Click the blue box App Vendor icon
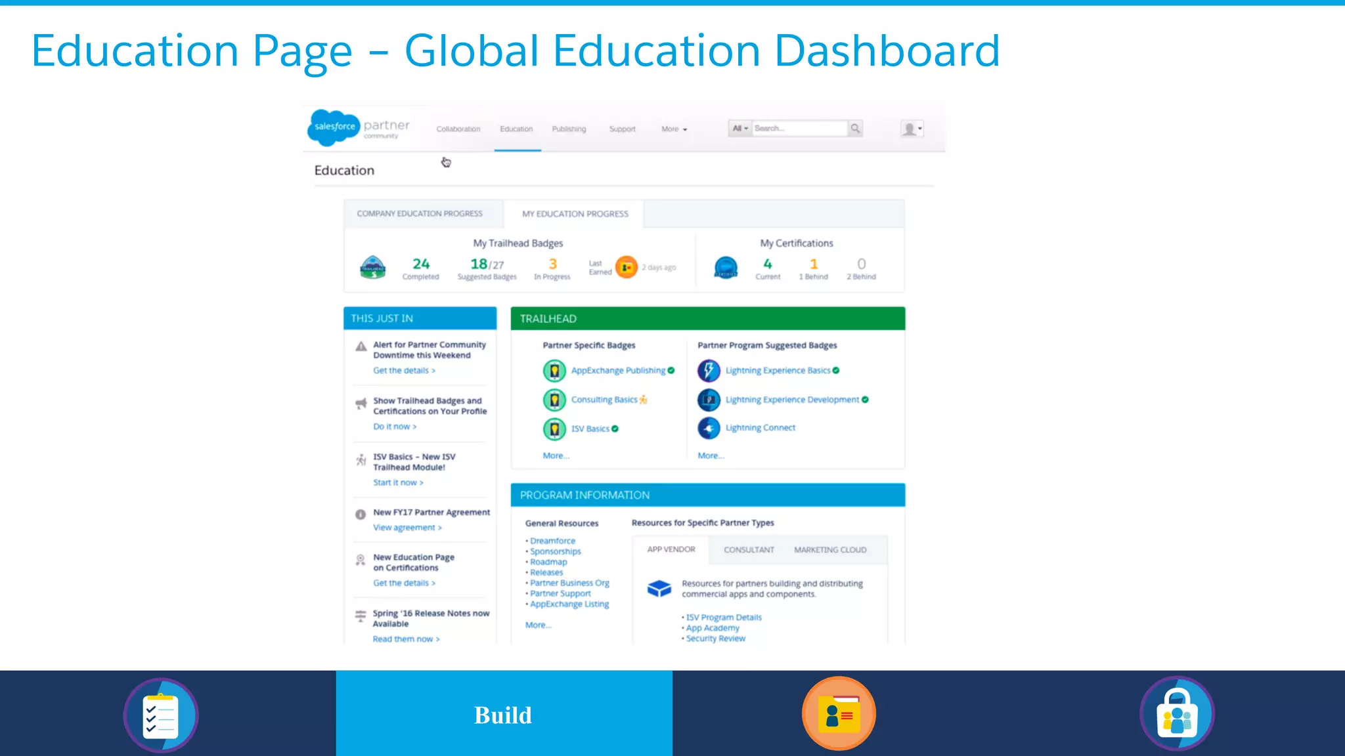Screen dimensions: 1345x756 [x=659, y=589]
